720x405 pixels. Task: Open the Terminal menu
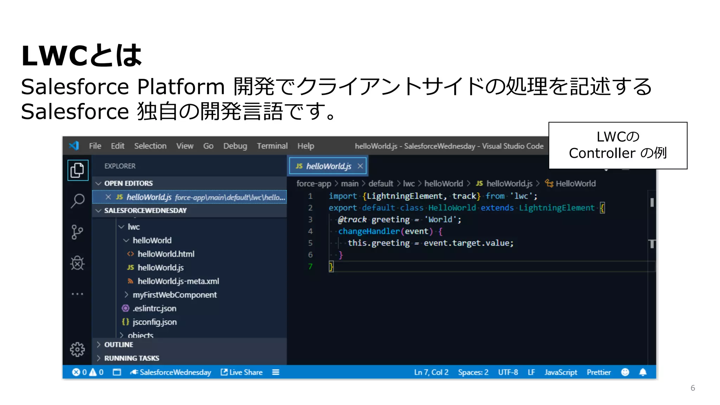[x=272, y=146]
